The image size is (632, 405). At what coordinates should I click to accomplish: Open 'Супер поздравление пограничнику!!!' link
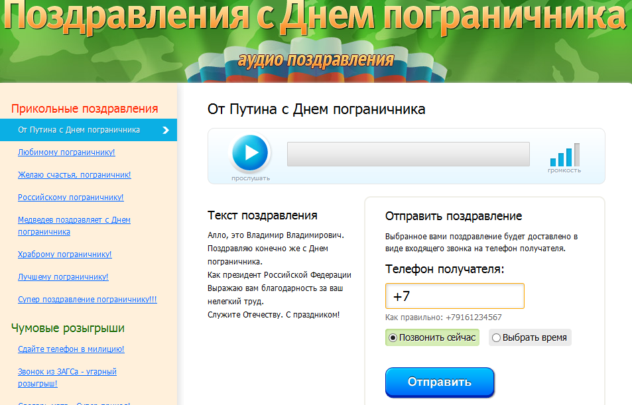(87, 300)
